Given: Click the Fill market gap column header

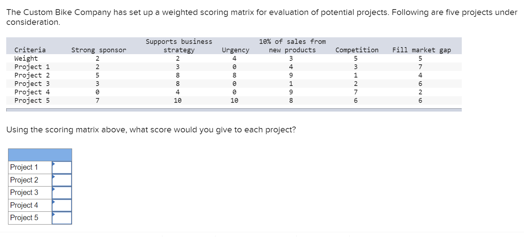Looking at the screenshot, I should (422, 50).
